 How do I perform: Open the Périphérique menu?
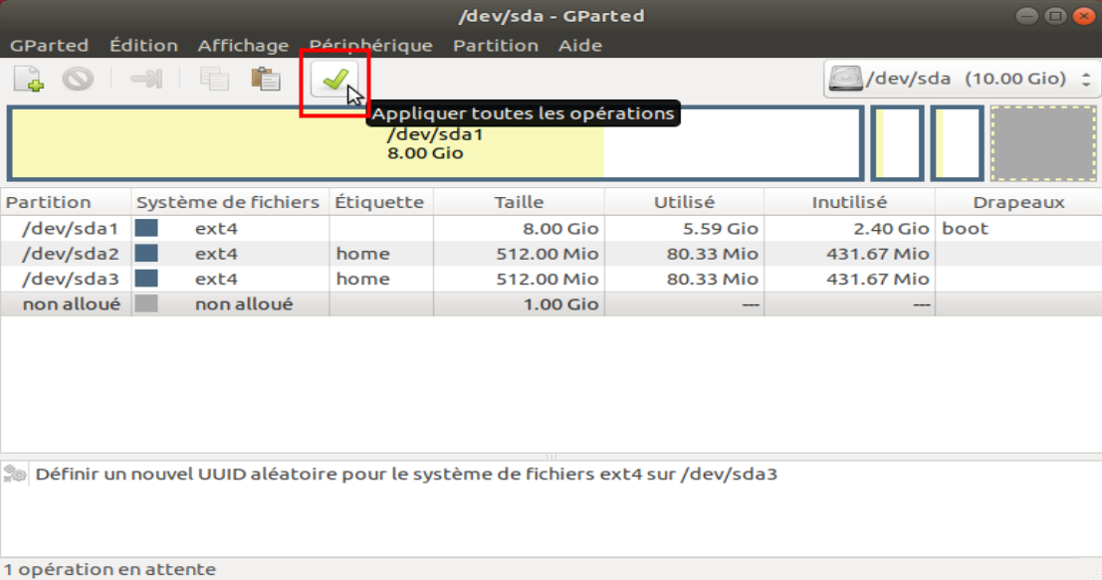pyautogui.click(x=370, y=46)
